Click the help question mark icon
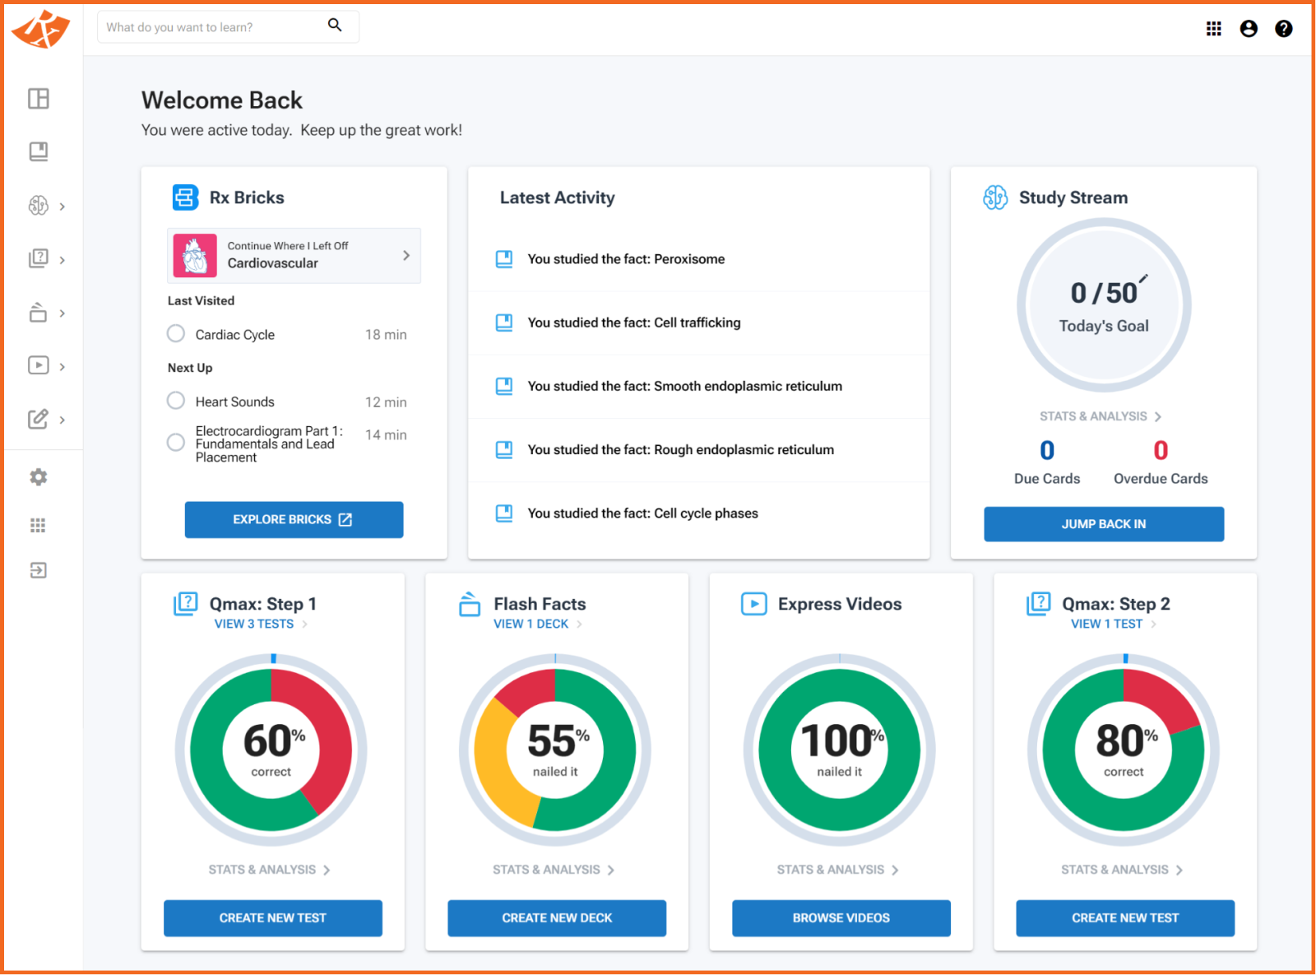The image size is (1316, 975). tap(1283, 29)
